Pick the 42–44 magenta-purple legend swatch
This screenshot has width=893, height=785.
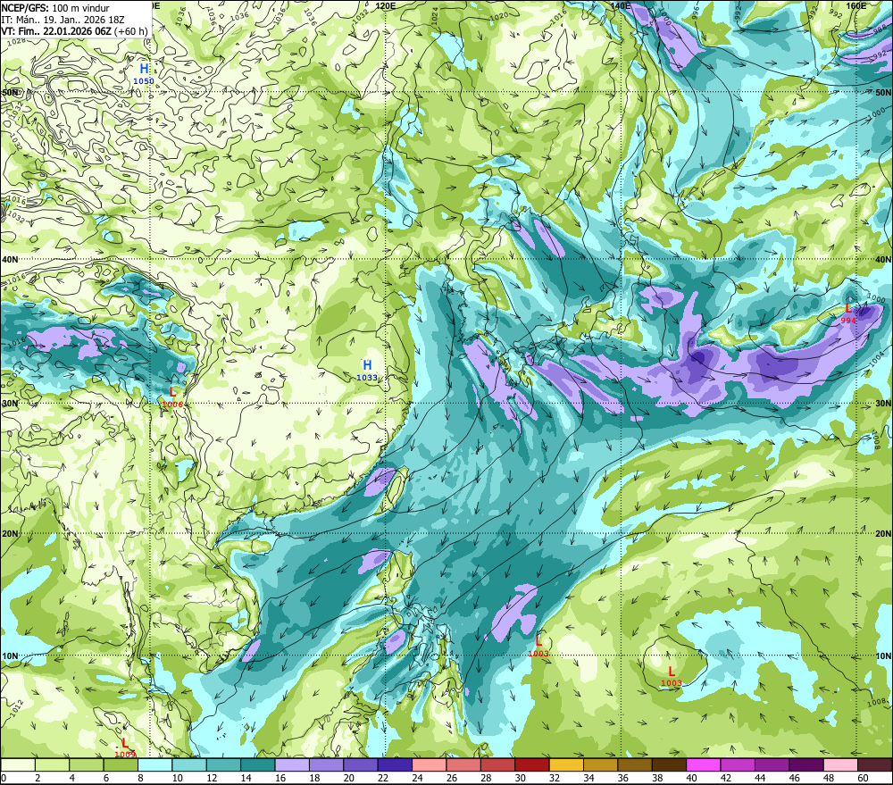point(738,765)
